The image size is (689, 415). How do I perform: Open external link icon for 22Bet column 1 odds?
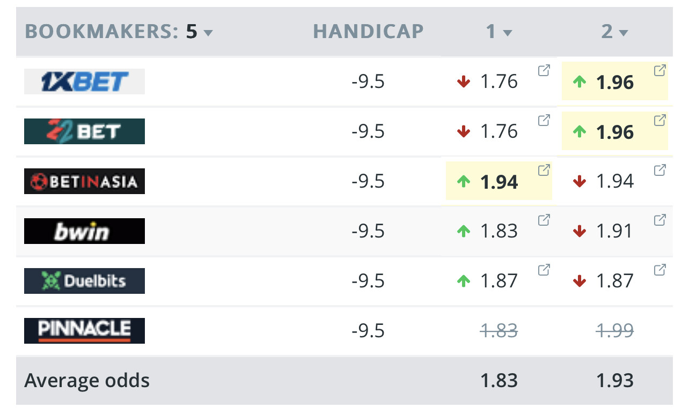[544, 120]
